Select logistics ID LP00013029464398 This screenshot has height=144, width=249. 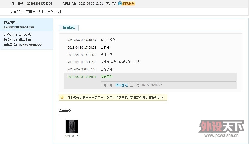pyautogui.click(x=19, y=27)
